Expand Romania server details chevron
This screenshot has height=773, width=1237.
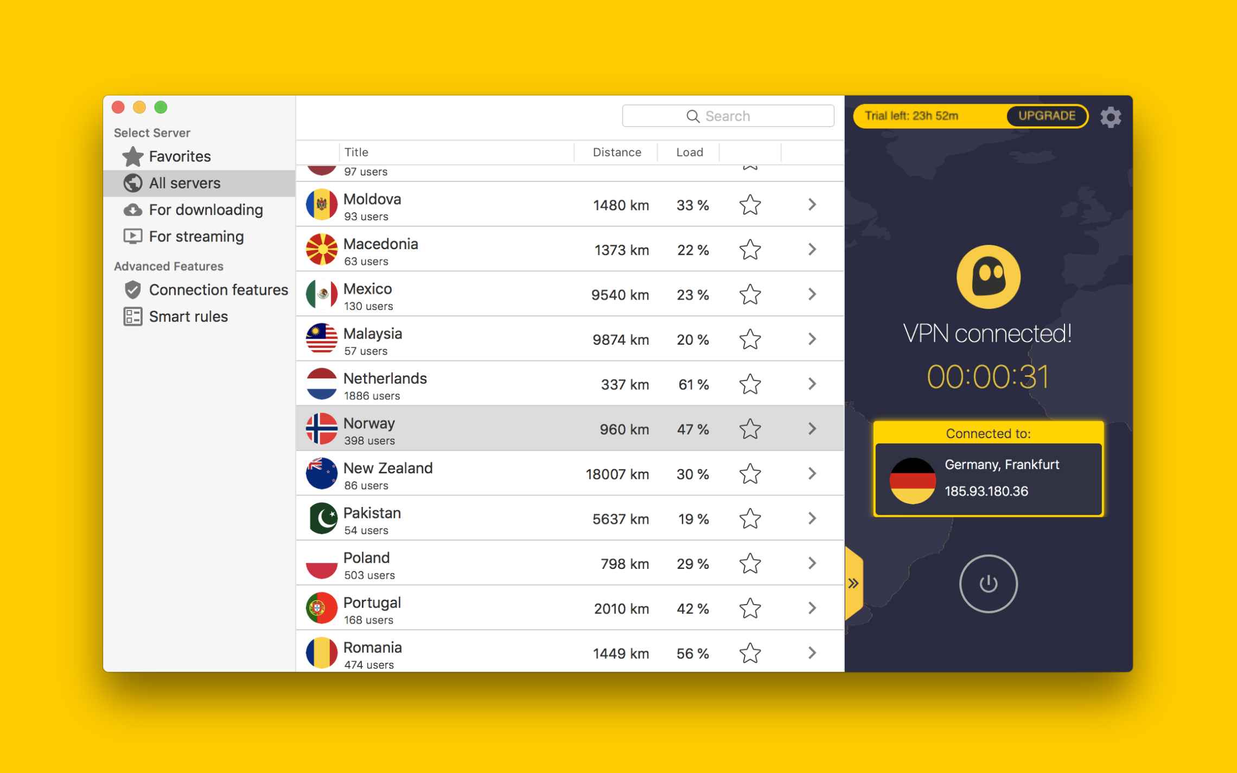coord(812,653)
